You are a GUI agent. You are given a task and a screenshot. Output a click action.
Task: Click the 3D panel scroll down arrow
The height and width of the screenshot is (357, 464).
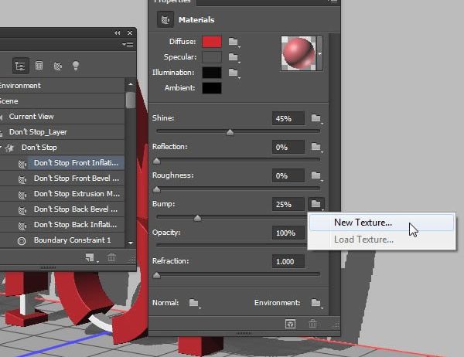click(x=131, y=243)
